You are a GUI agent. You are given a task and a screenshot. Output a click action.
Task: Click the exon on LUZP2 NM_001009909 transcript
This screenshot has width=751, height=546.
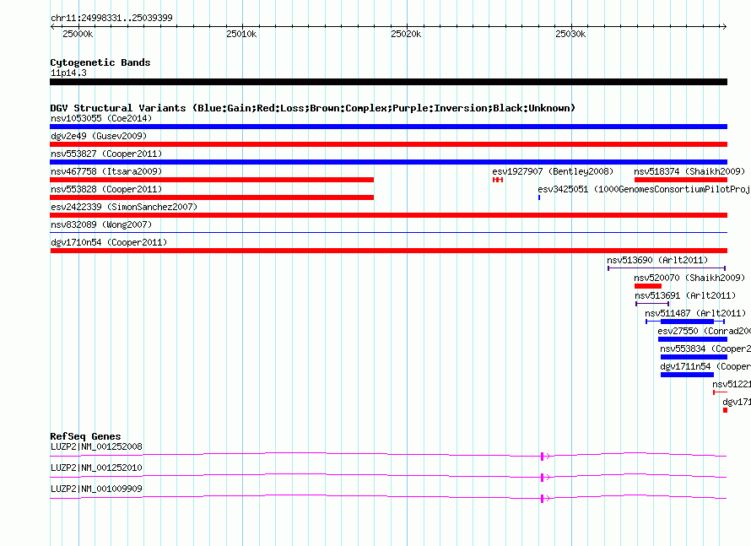(x=542, y=499)
